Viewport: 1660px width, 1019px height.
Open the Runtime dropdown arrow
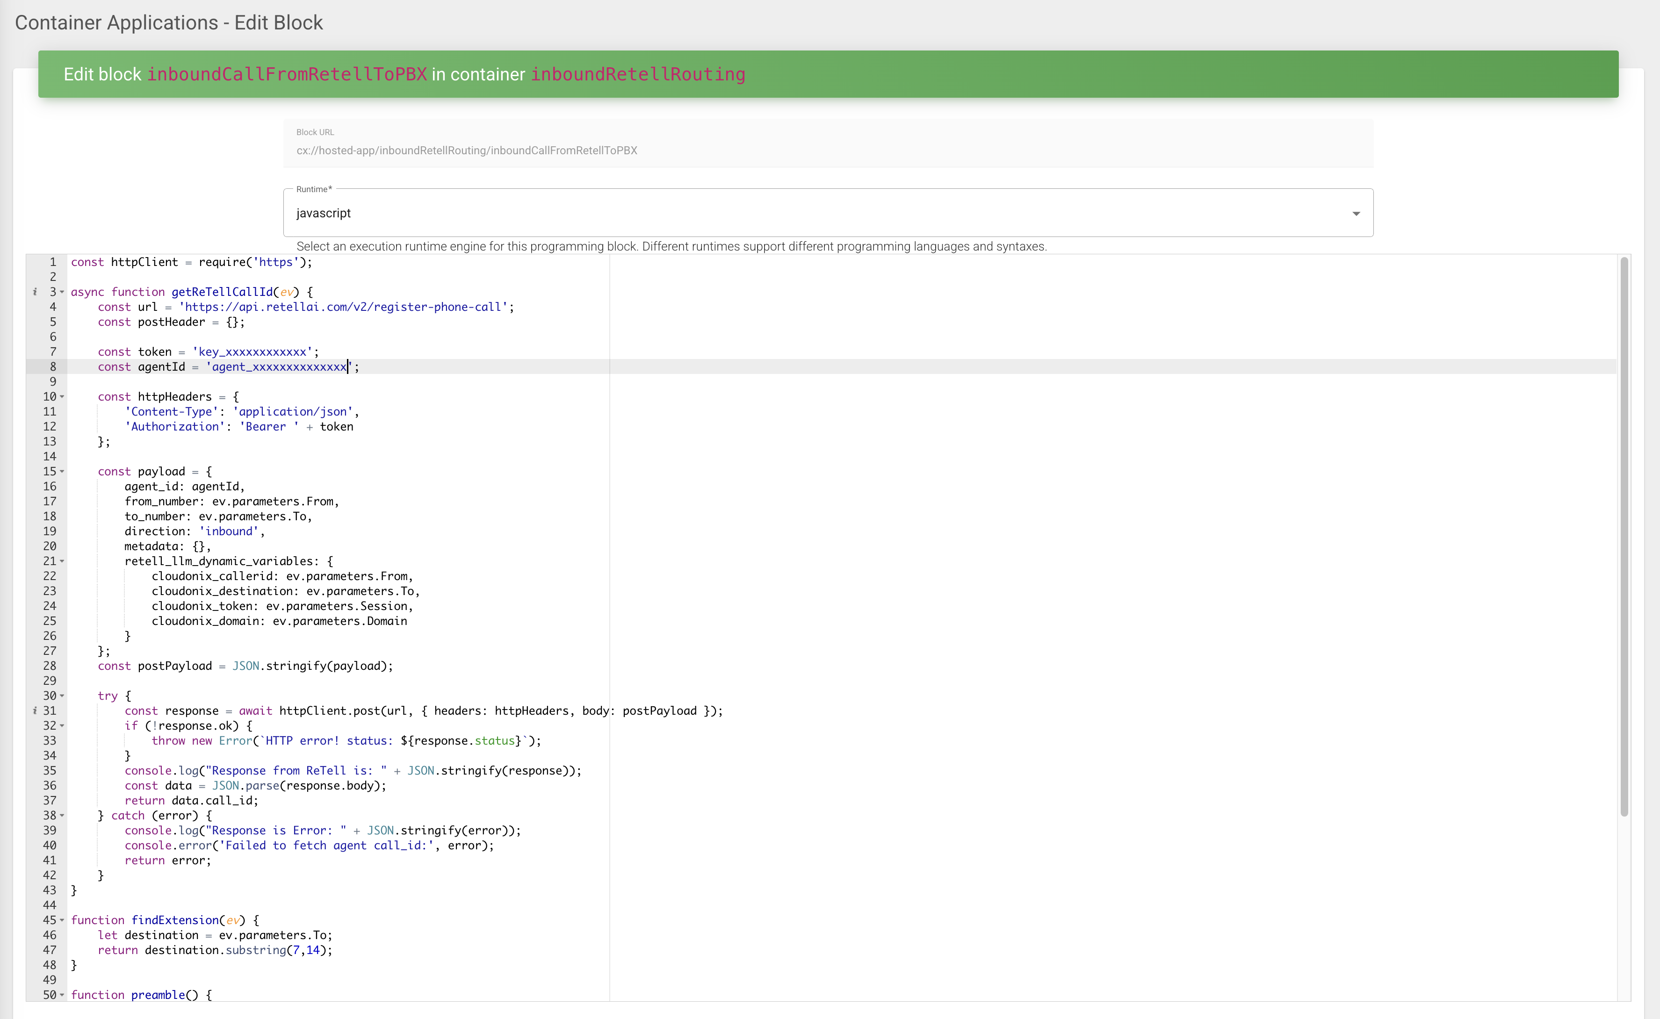click(1356, 214)
